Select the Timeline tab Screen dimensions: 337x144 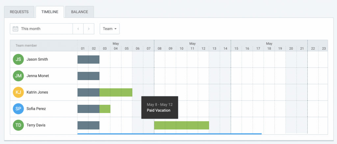tap(50, 12)
